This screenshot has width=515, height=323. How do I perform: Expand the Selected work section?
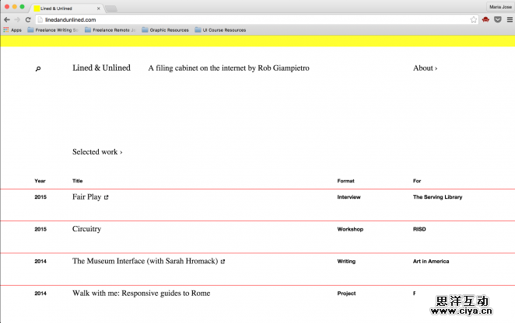pyautogui.click(x=97, y=152)
